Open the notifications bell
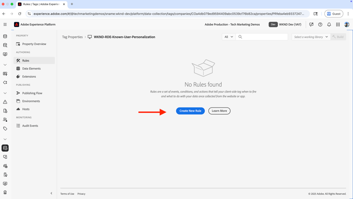This screenshot has width=353, height=199. click(x=329, y=25)
